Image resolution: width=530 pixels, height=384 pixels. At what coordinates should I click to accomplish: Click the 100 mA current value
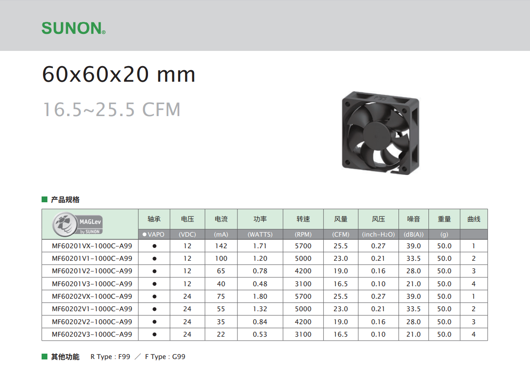221,259
